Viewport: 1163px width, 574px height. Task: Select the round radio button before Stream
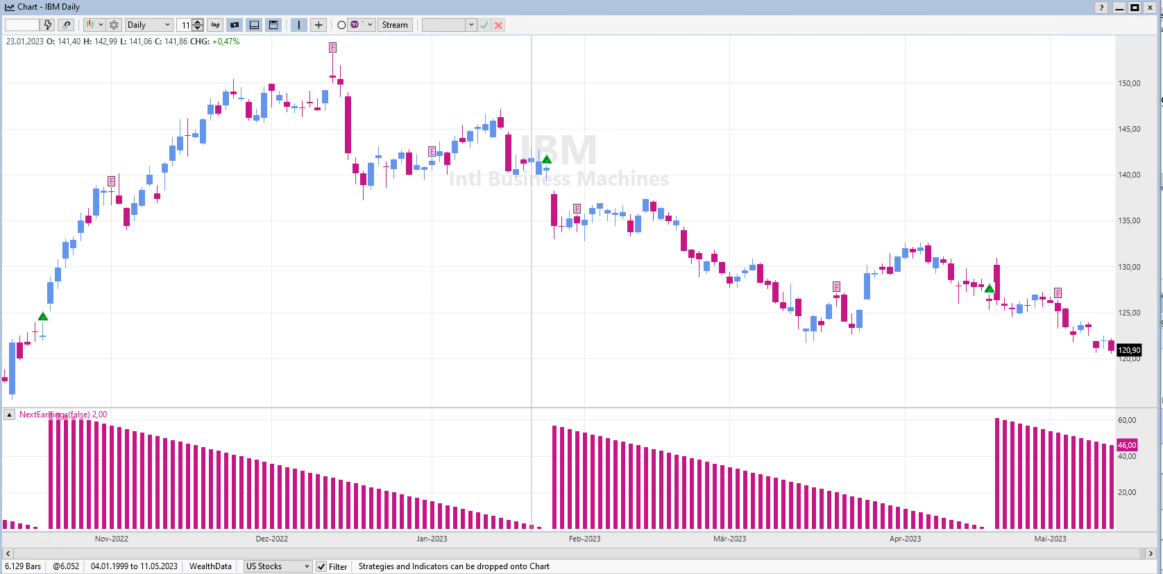click(341, 25)
